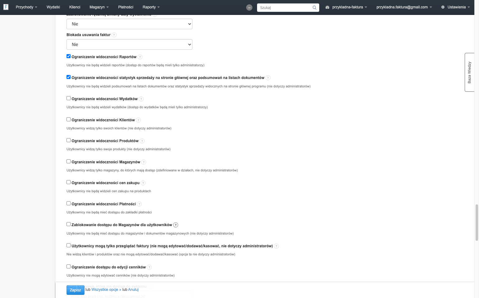Open Płatności in navigation bar
Screen dimensions: 479x298
coord(126,7)
